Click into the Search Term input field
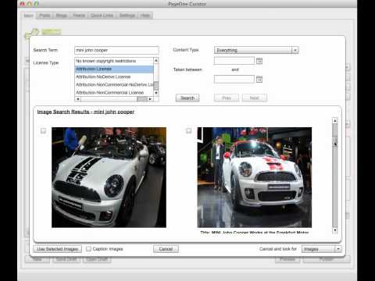375x281 pixels. pos(116,50)
